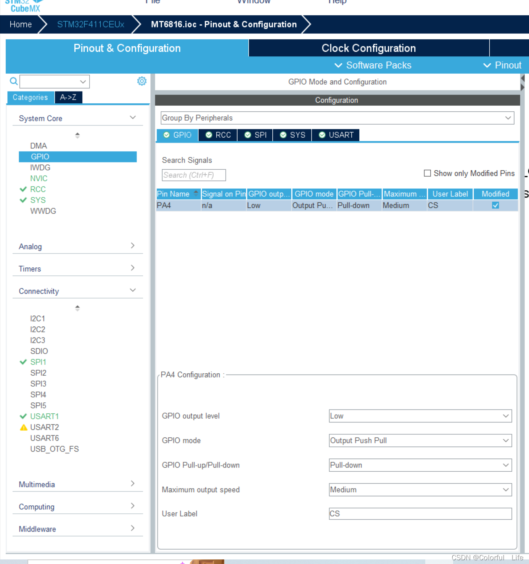
Task: Select SPI1 under Connectivity
Action: pos(38,362)
